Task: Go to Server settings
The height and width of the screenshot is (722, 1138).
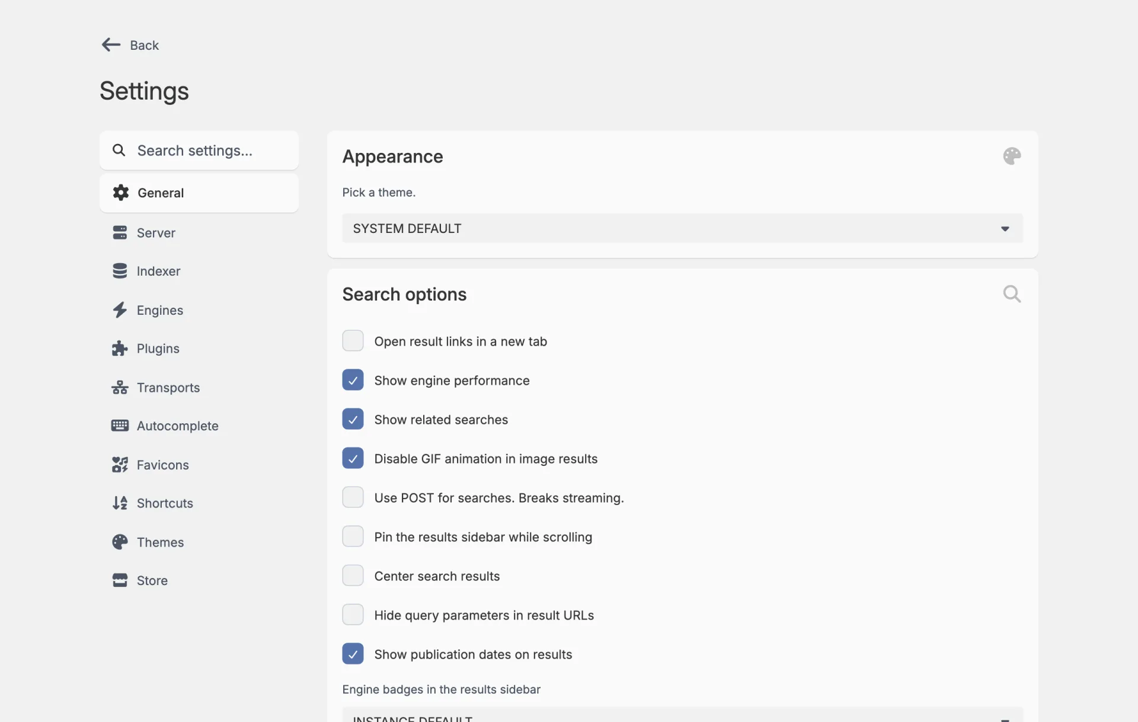Action: click(x=199, y=232)
